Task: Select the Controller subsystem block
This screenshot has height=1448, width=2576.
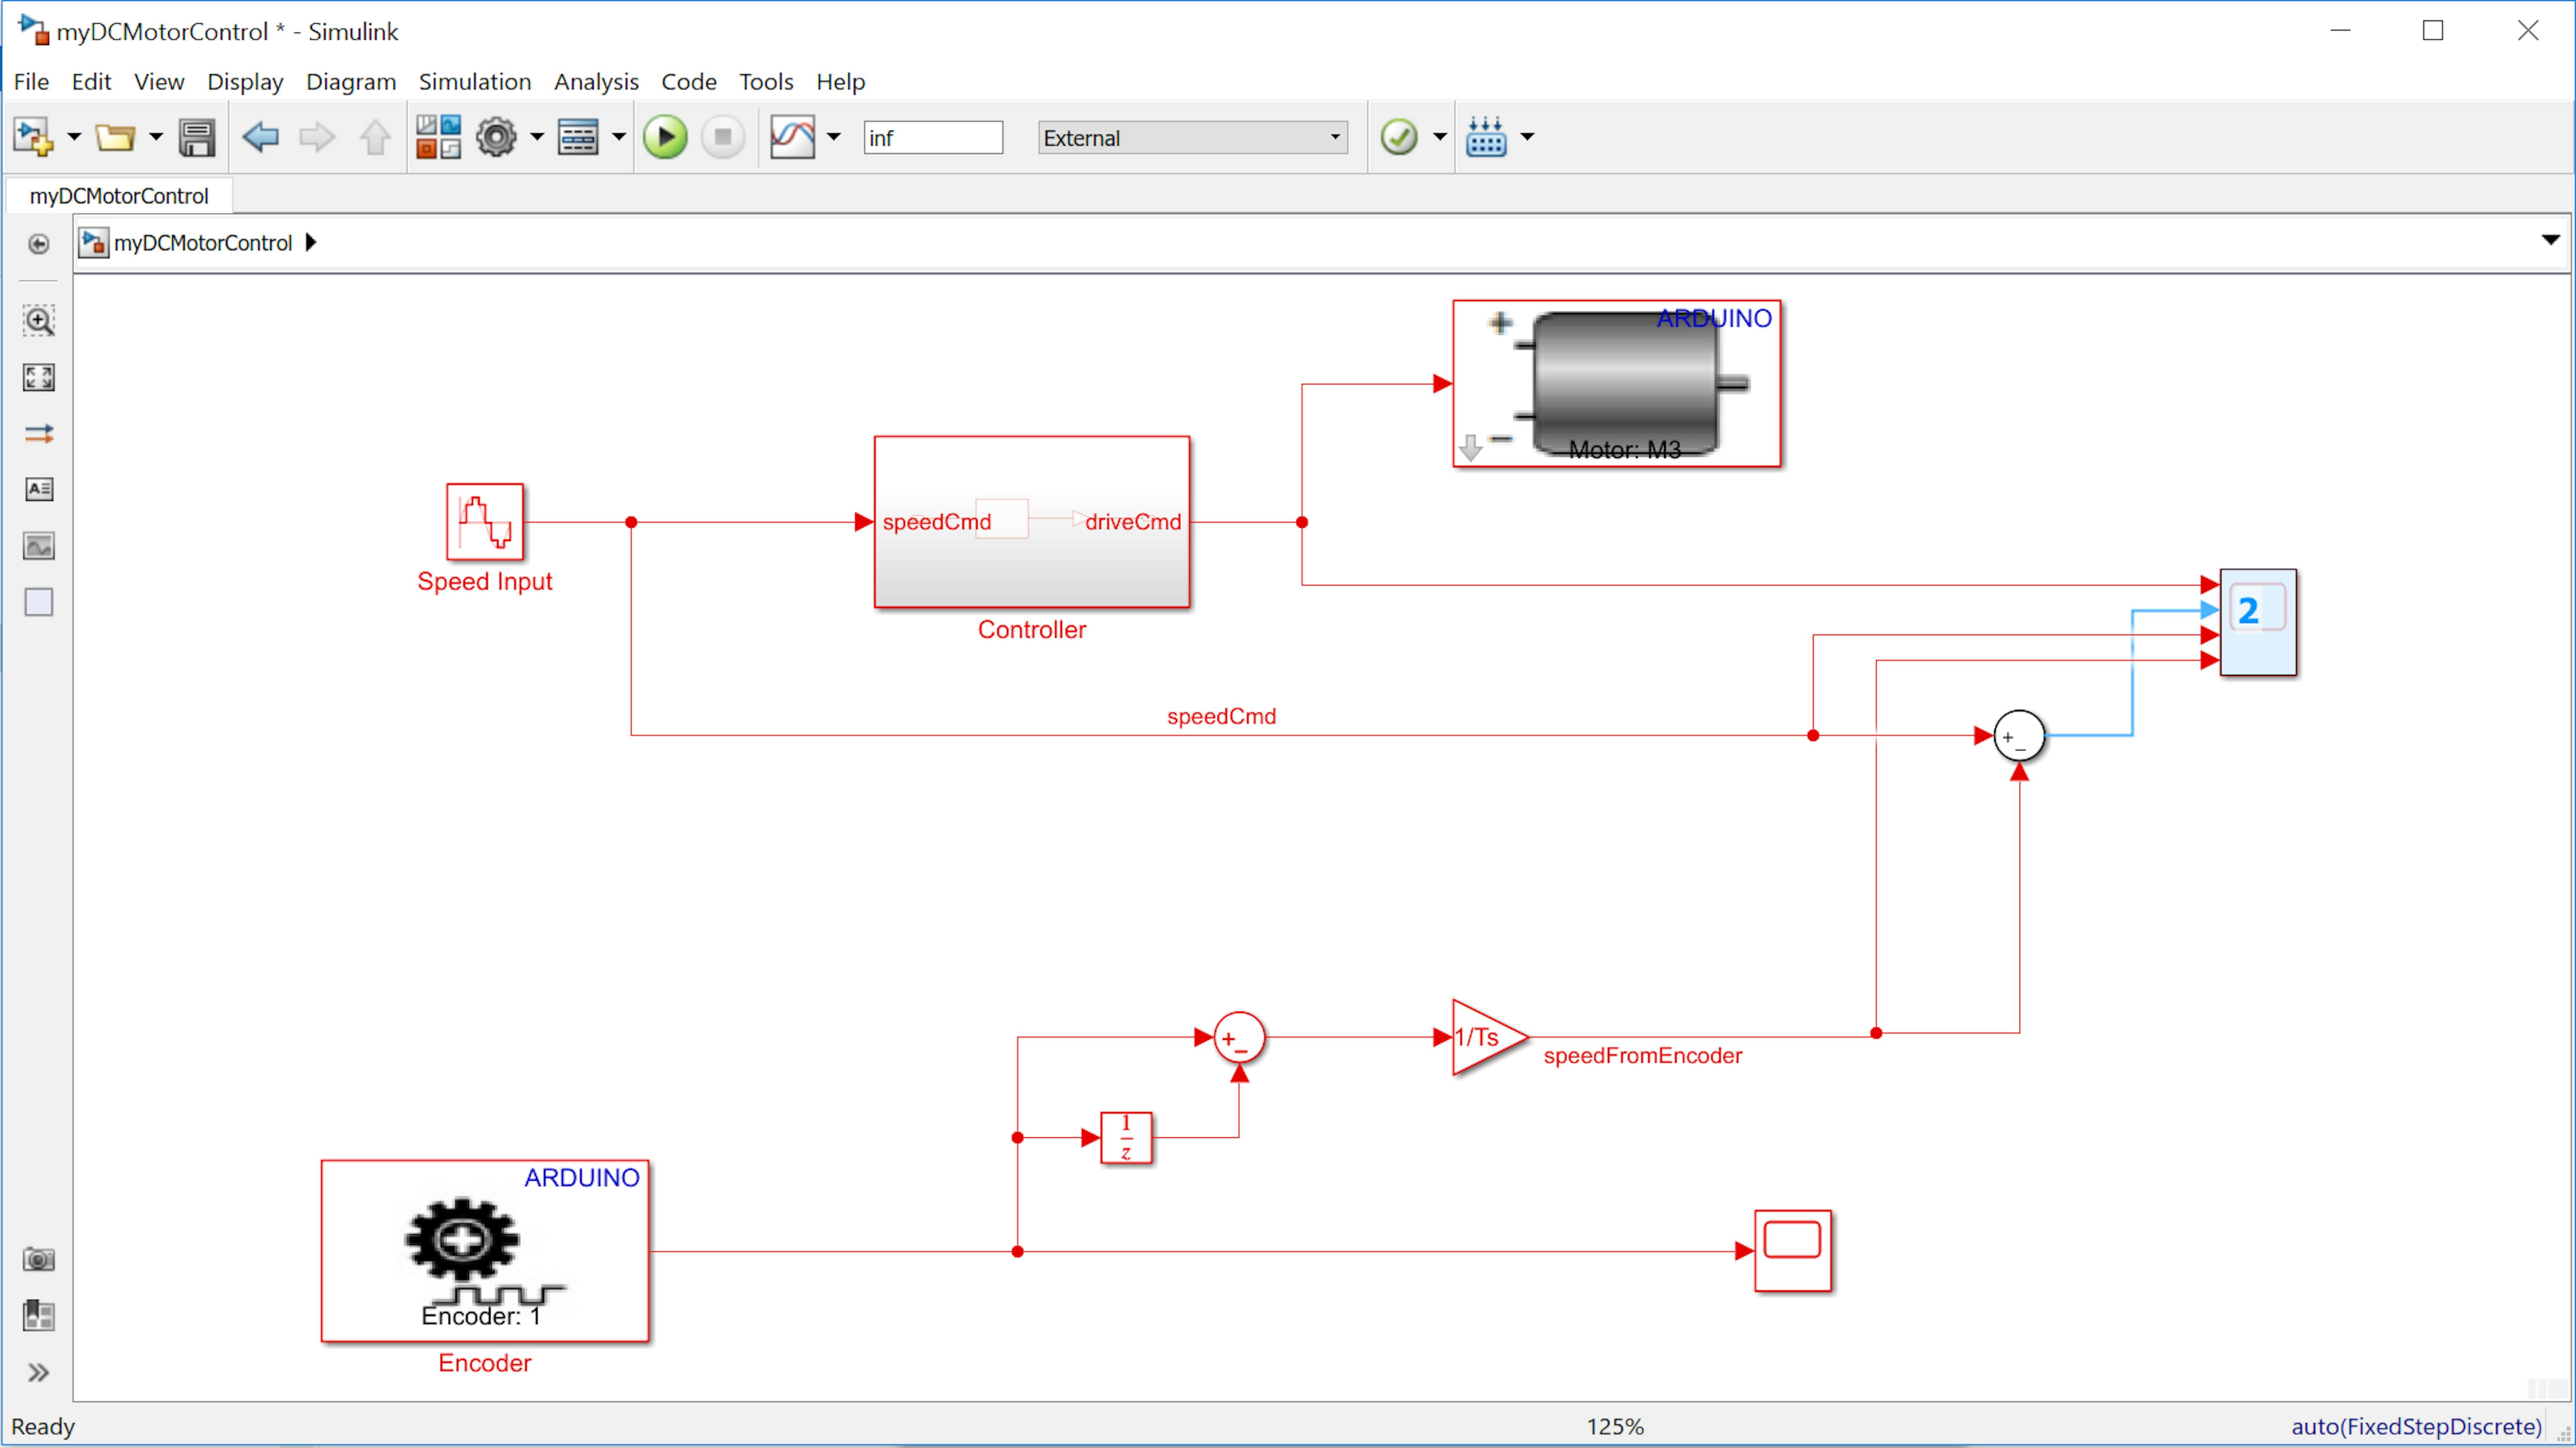Action: coord(1032,522)
